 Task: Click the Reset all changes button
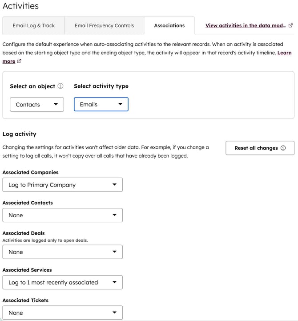point(256,148)
